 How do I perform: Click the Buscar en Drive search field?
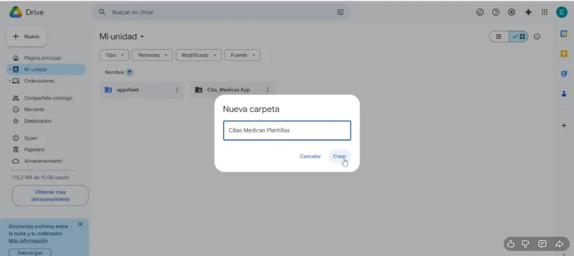click(x=221, y=12)
